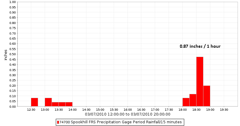The image size is (240, 126).
Task: Click the 1.00 y-axis tick label
Action: [13, 2]
